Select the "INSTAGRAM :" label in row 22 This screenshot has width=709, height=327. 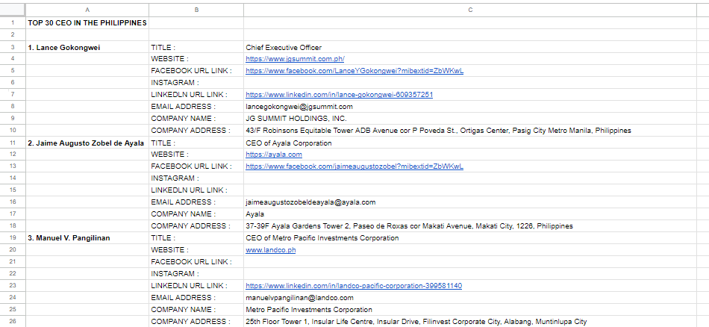point(196,274)
